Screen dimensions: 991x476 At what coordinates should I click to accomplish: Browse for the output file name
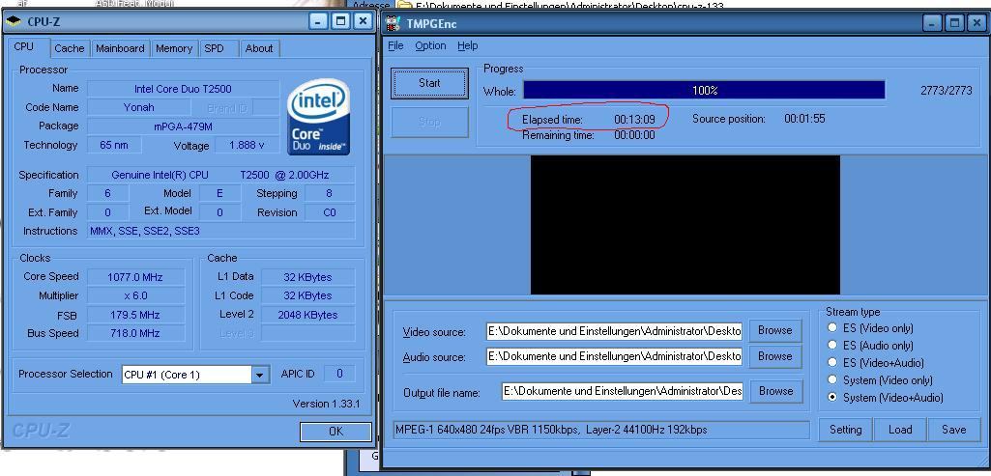click(x=776, y=391)
